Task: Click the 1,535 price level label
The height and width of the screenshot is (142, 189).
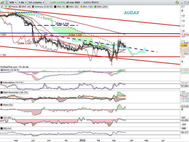Action: 185,35
